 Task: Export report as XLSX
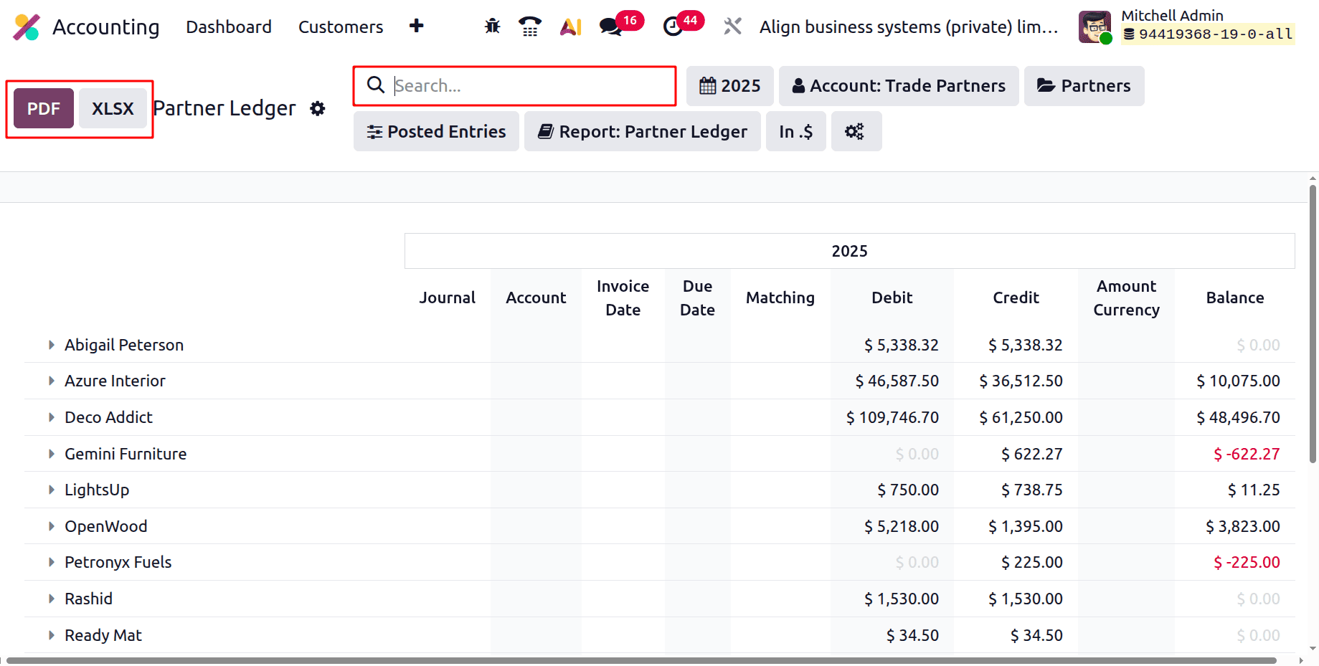[x=113, y=108]
